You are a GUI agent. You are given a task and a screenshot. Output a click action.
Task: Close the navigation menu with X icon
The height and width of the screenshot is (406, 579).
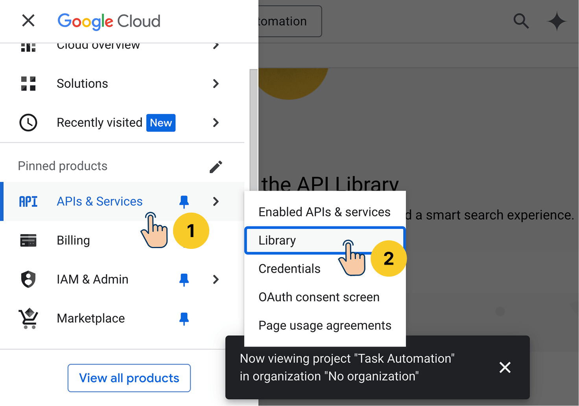(28, 20)
